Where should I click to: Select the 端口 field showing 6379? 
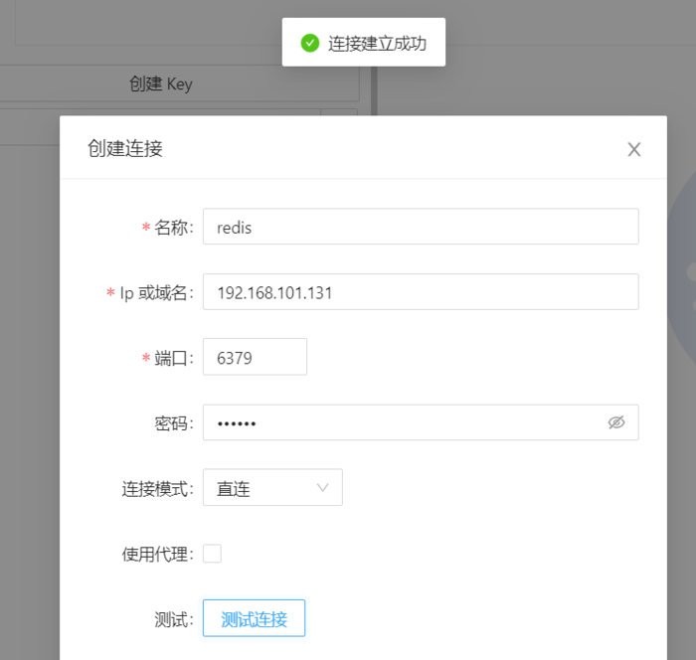pyautogui.click(x=255, y=357)
